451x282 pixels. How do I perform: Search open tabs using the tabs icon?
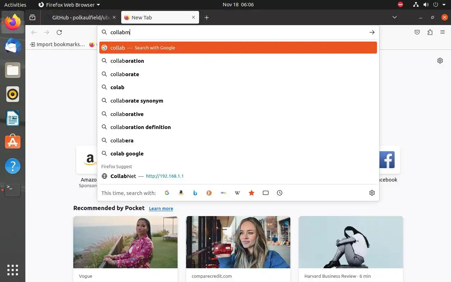click(x=266, y=193)
